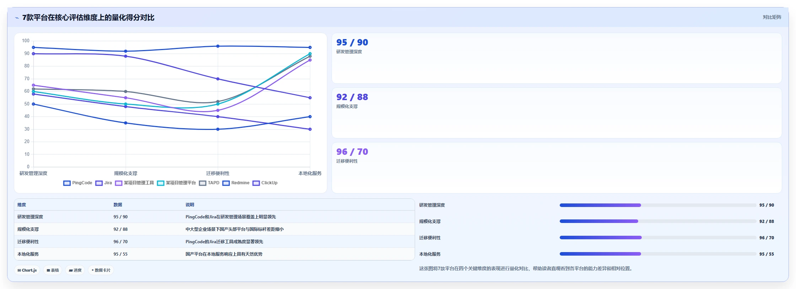The height and width of the screenshot is (289, 796).
Task: Click ClickUp's data point at 本地化服务
Action: pos(310,129)
